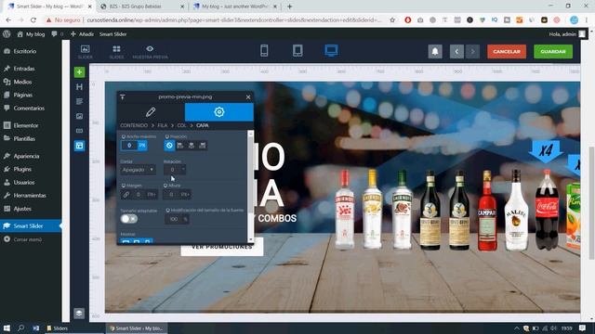Click VER PROMOCIONES button on slide
The image size is (595, 334).
pos(222,247)
